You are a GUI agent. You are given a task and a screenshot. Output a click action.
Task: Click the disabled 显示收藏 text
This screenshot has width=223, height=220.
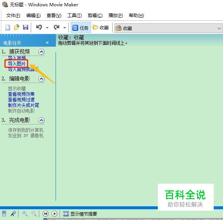tap(17, 89)
